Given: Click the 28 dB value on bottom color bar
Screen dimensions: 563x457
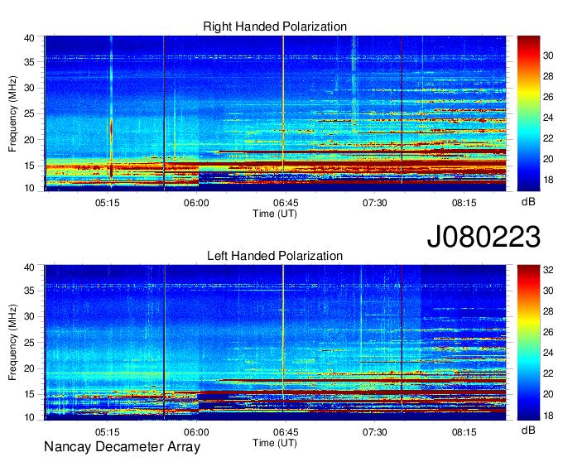Looking at the screenshot, I should tap(548, 311).
